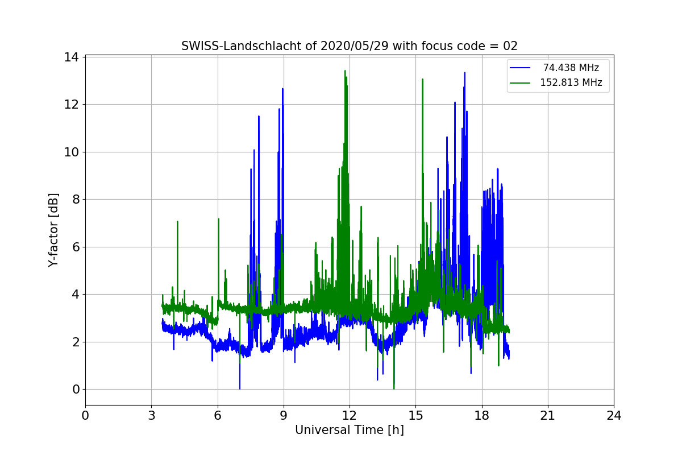This screenshot has height=455, width=682.
Task: Click y-axis tick label 6
Action: [74, 247]
